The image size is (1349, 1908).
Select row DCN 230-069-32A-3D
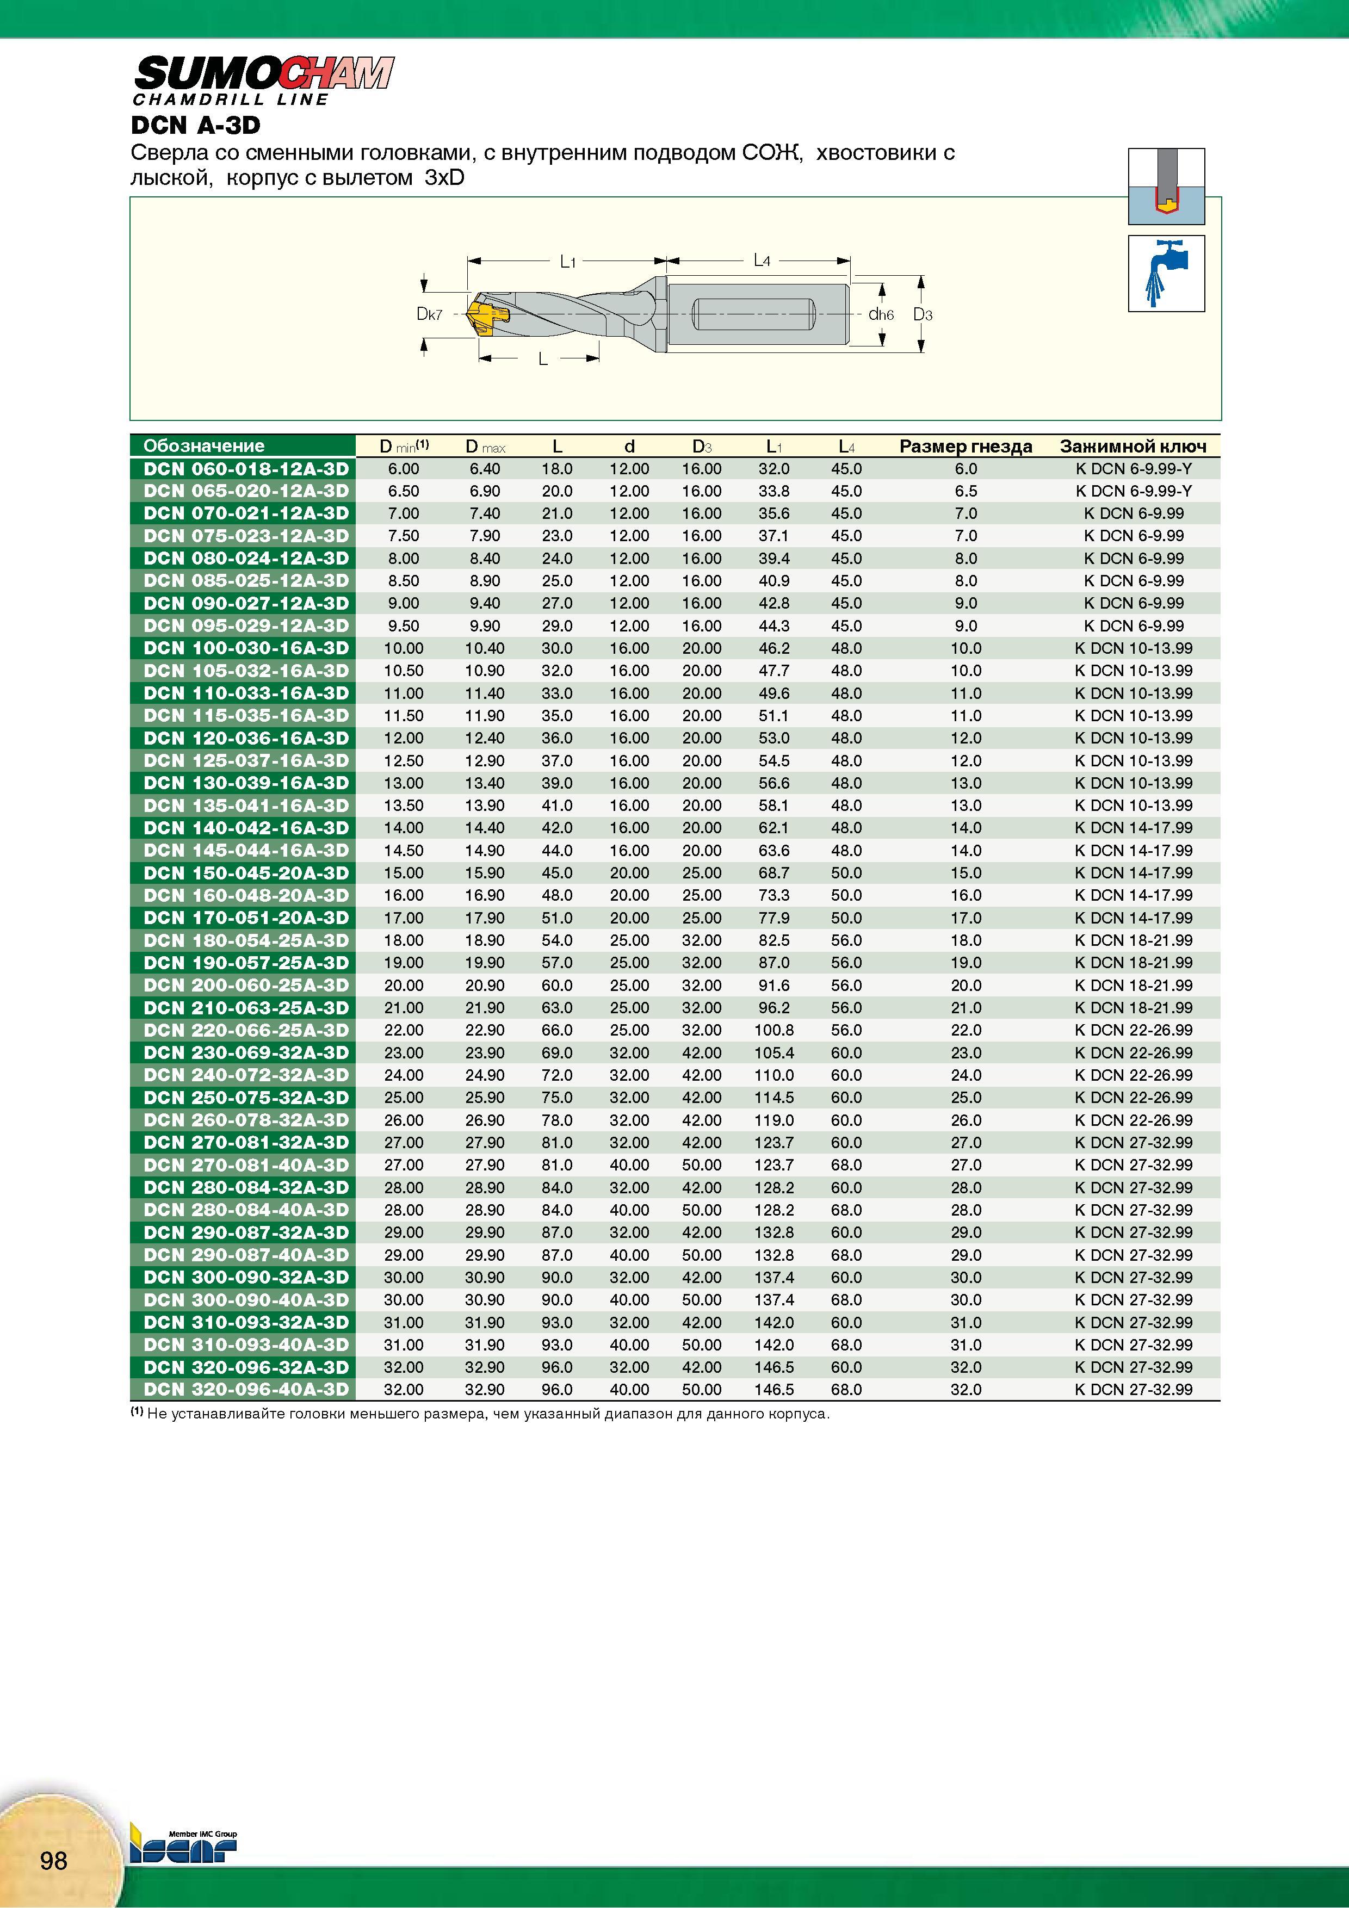675,1052
